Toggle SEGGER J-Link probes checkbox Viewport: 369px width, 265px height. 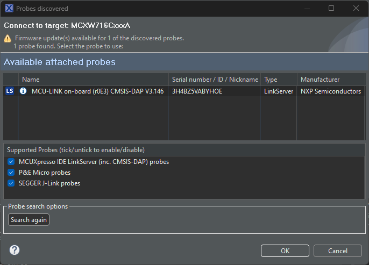coord(11,183)
